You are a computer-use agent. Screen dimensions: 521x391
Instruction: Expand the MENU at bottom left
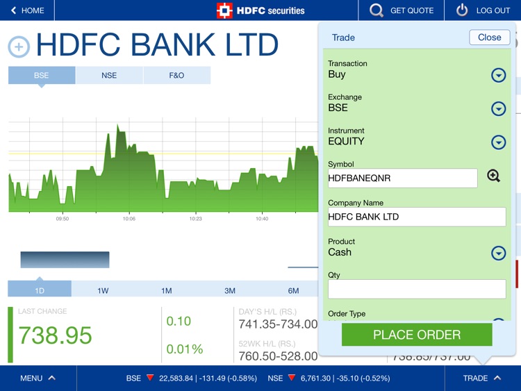click(38, 378)
